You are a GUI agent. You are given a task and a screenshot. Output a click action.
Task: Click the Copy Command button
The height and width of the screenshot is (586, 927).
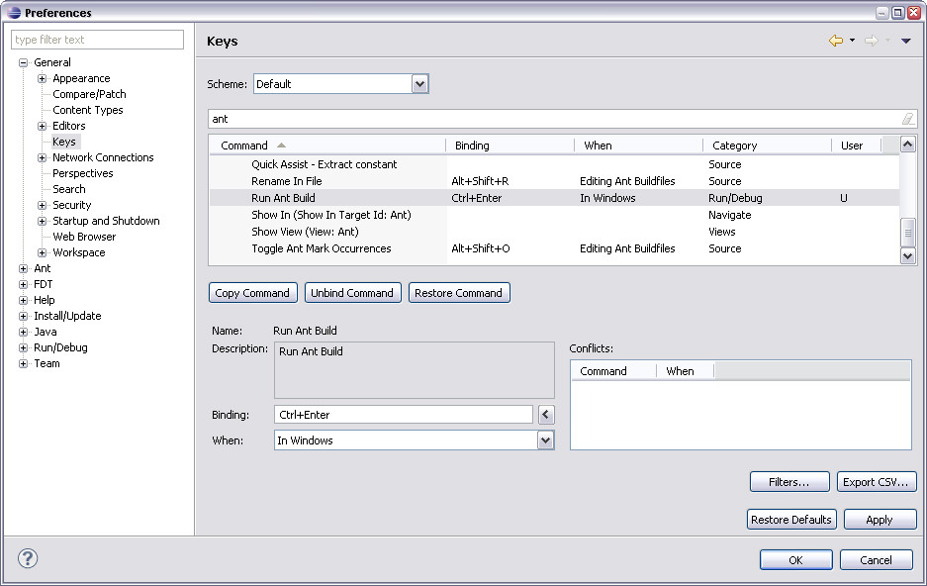(252, 293)
